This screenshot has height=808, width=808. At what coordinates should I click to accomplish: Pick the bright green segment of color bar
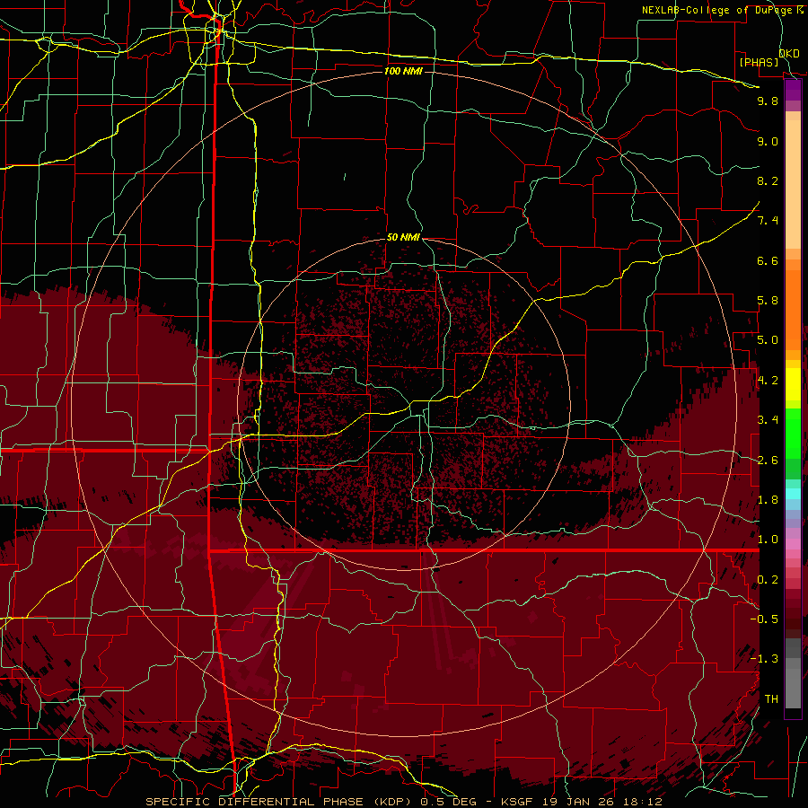pyautogui.click(x=793, y=433)
